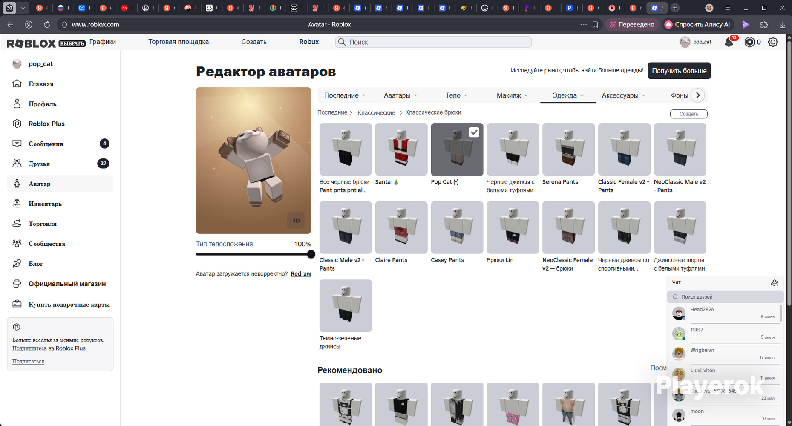Reload the page in the browser
This screenshot has height=426, width=792.
tap(47, 25)
